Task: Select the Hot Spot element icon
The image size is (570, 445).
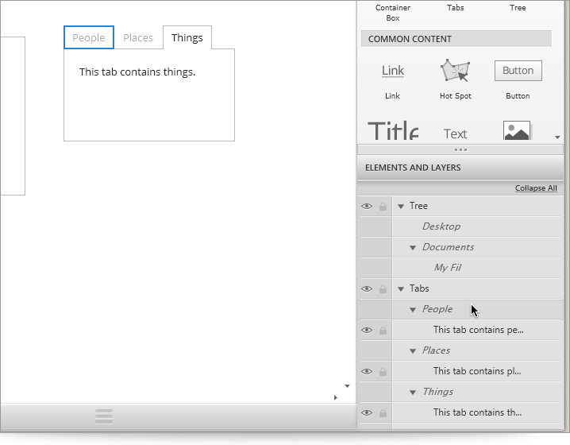Action: [455, 71]
